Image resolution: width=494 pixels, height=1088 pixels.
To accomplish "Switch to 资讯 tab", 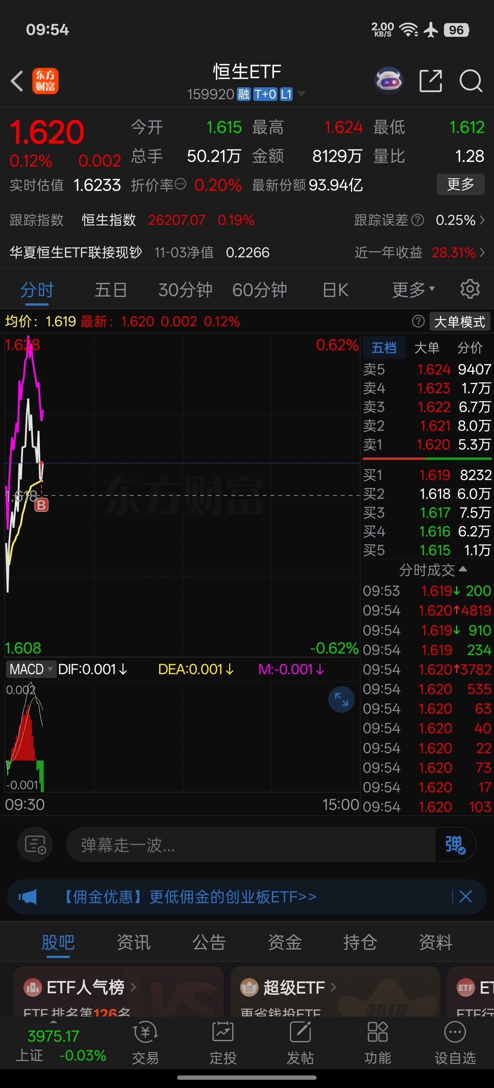I will coord(134,942).
